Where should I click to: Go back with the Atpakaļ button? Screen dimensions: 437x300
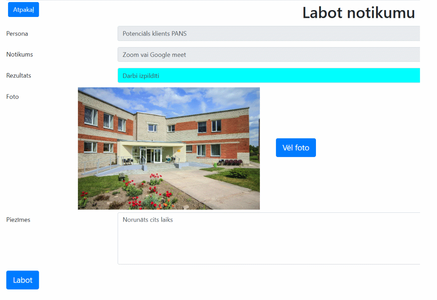click(x=23, y=10)
